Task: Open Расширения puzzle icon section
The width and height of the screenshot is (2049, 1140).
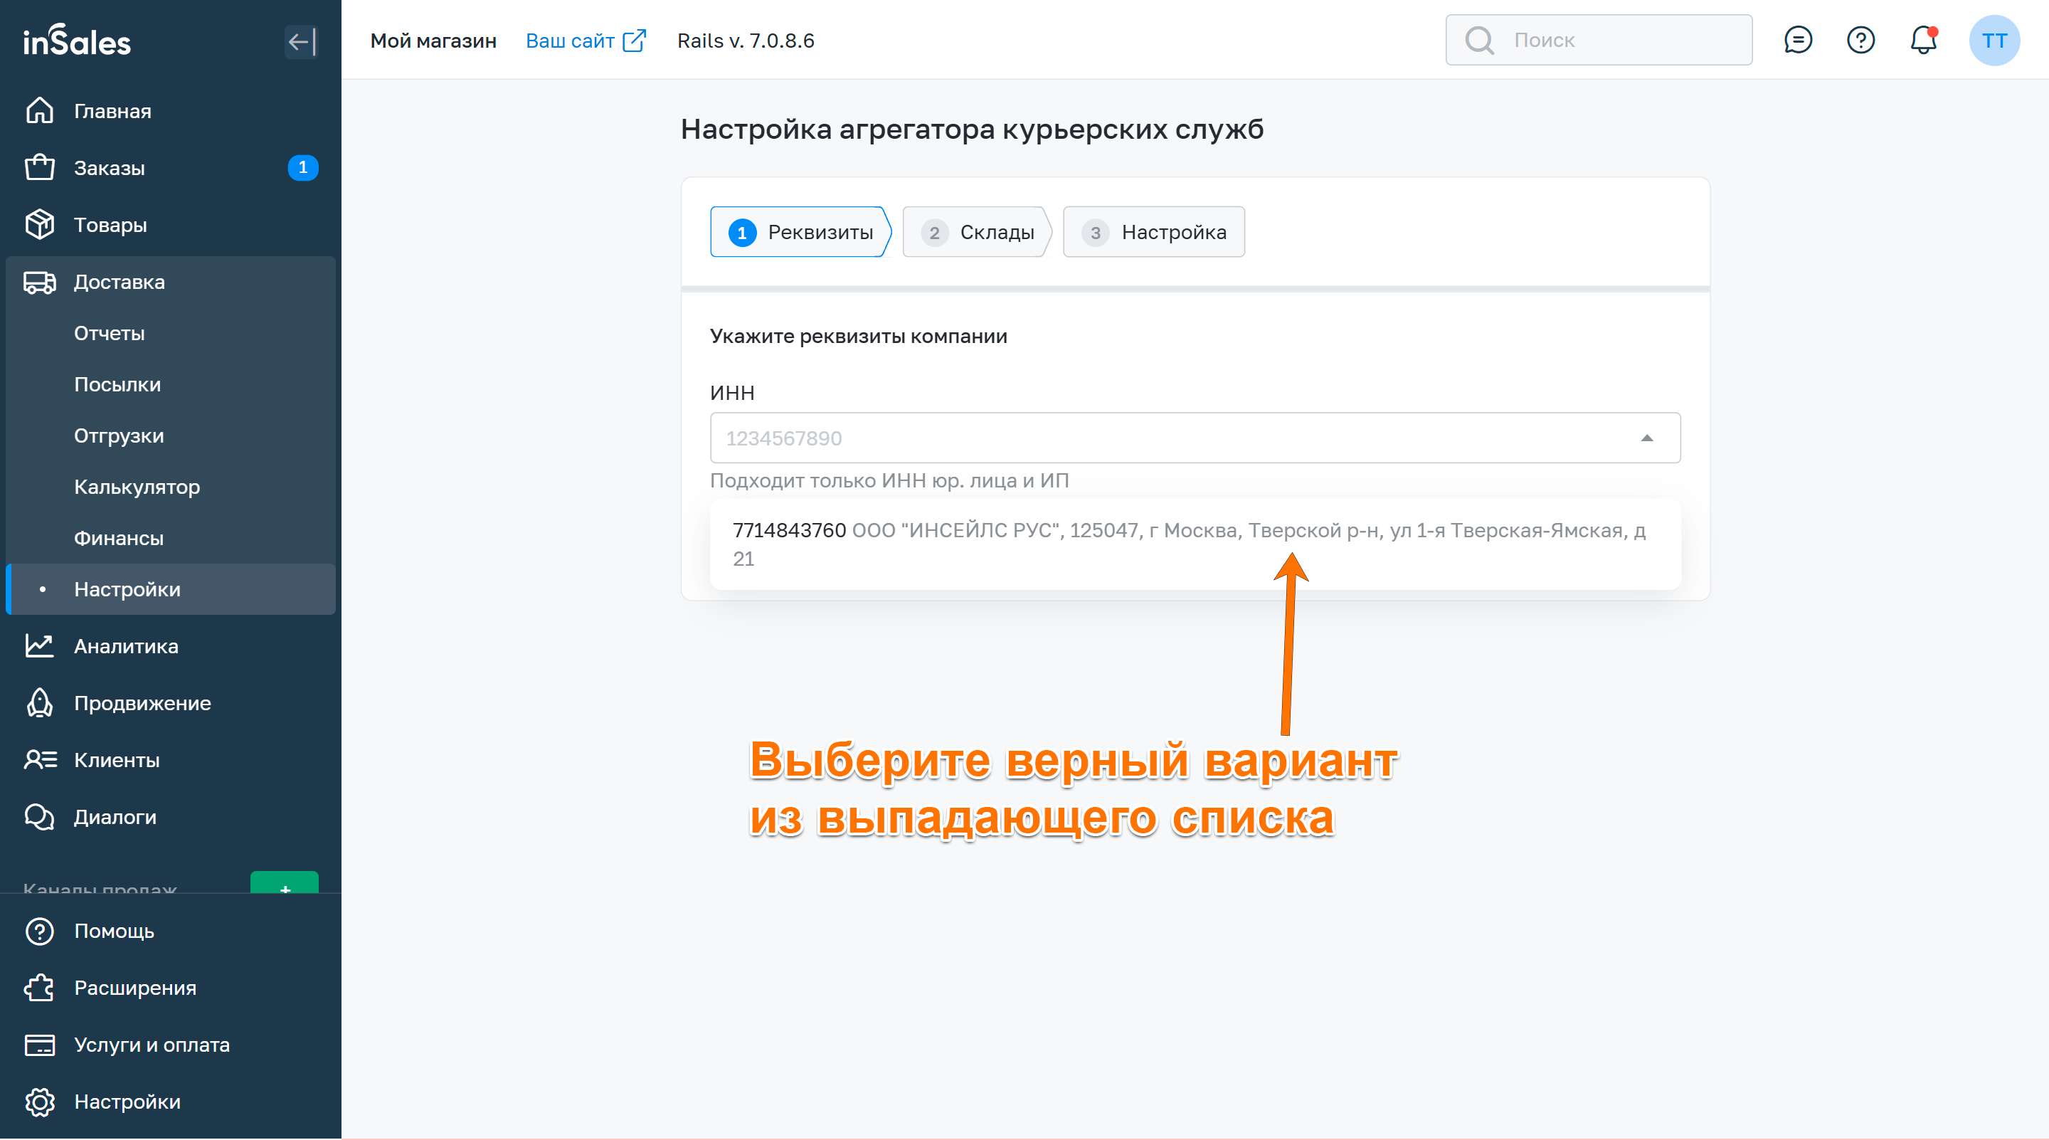Action: tap(134, 987)
